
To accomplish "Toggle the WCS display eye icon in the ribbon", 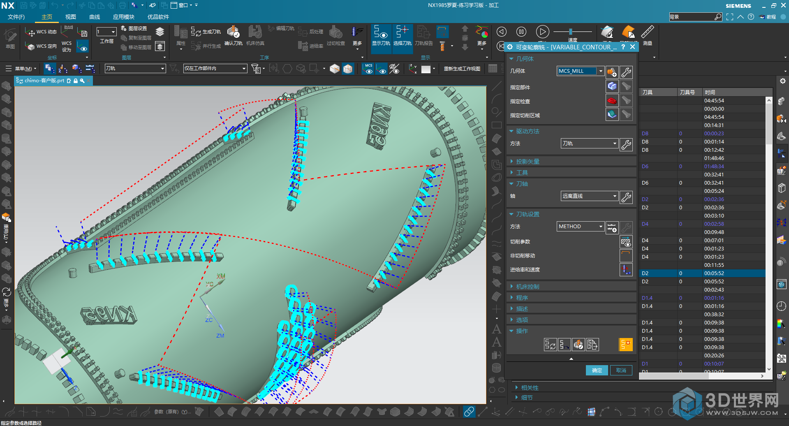I will (83, 46).
